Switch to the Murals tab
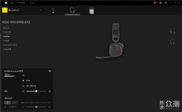The width and height of the screenshot is (182, 112). tap(32, 3)
